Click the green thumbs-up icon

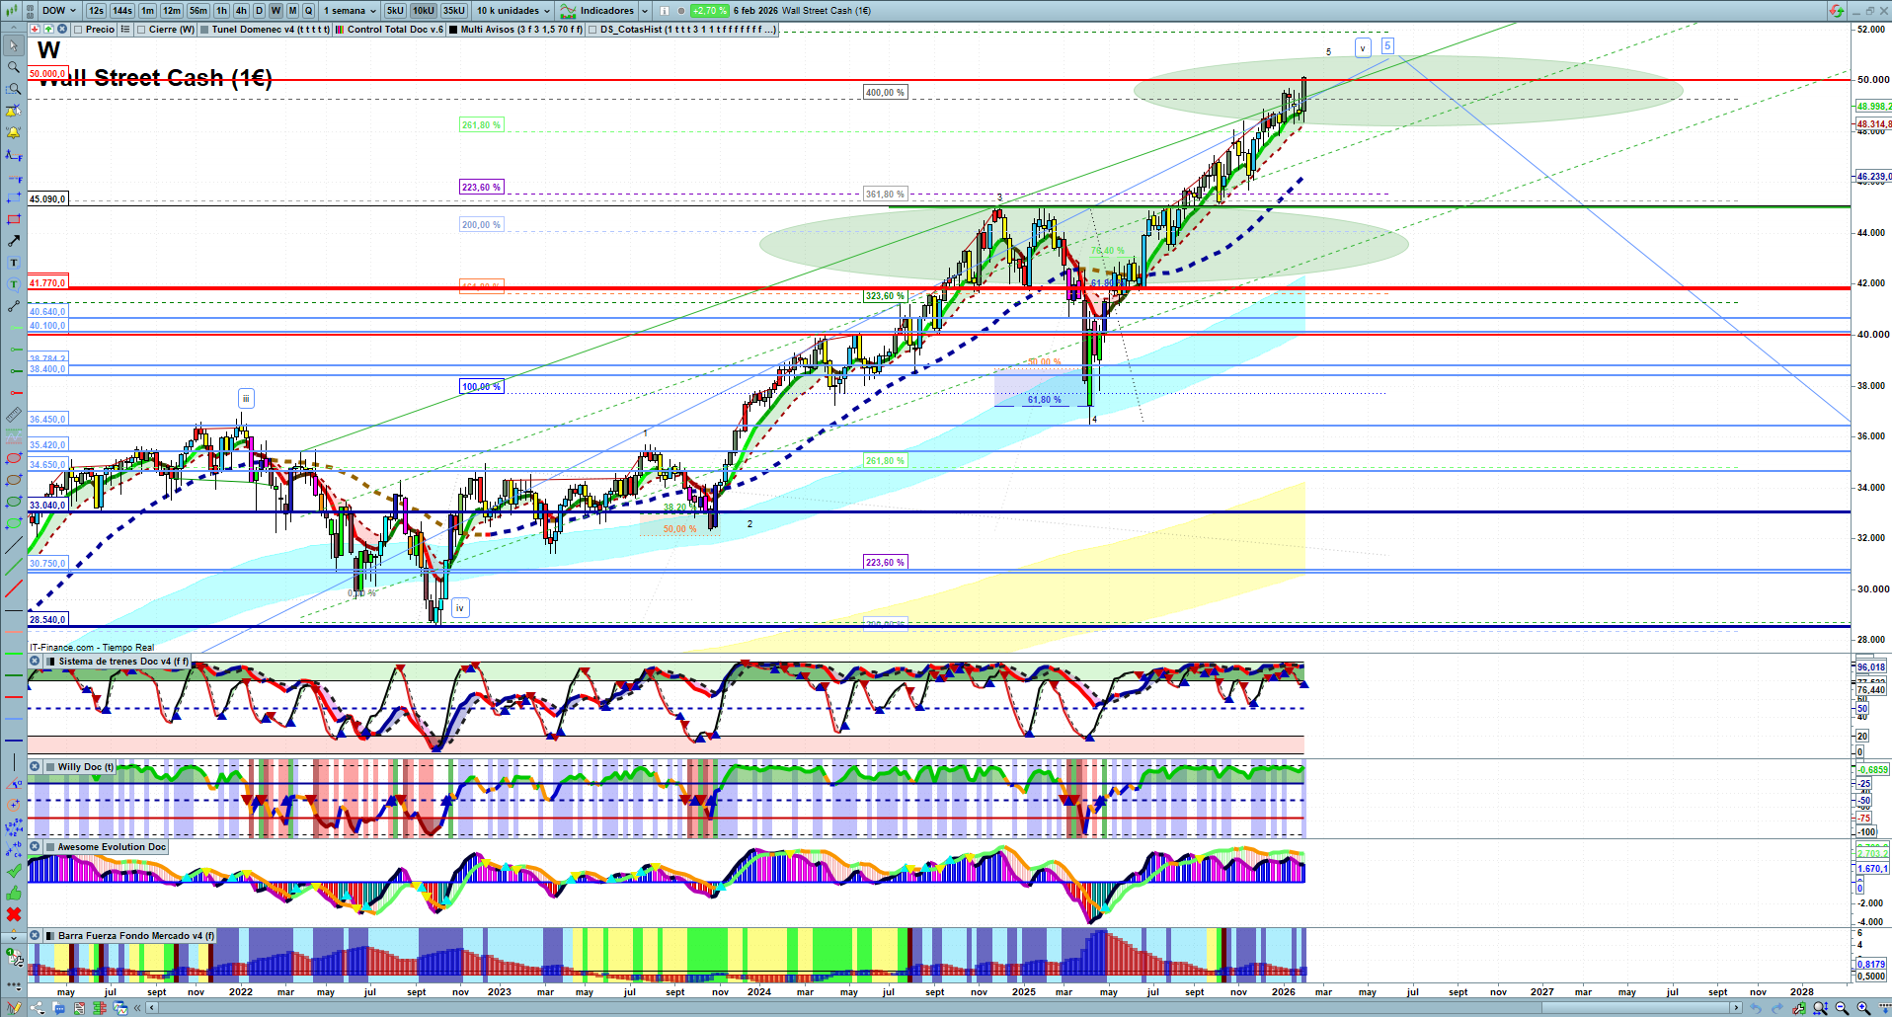[14, 893]
